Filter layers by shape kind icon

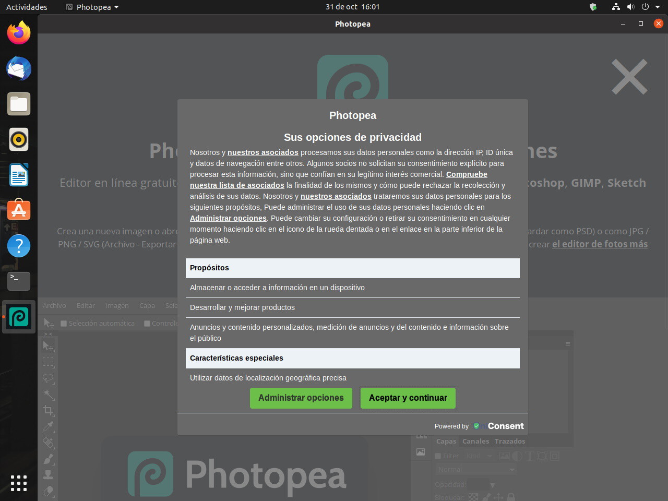[542, 456]
